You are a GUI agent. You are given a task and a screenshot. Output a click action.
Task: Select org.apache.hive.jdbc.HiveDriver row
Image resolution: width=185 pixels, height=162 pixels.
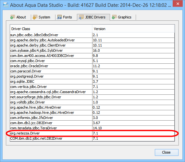[92, 107]
